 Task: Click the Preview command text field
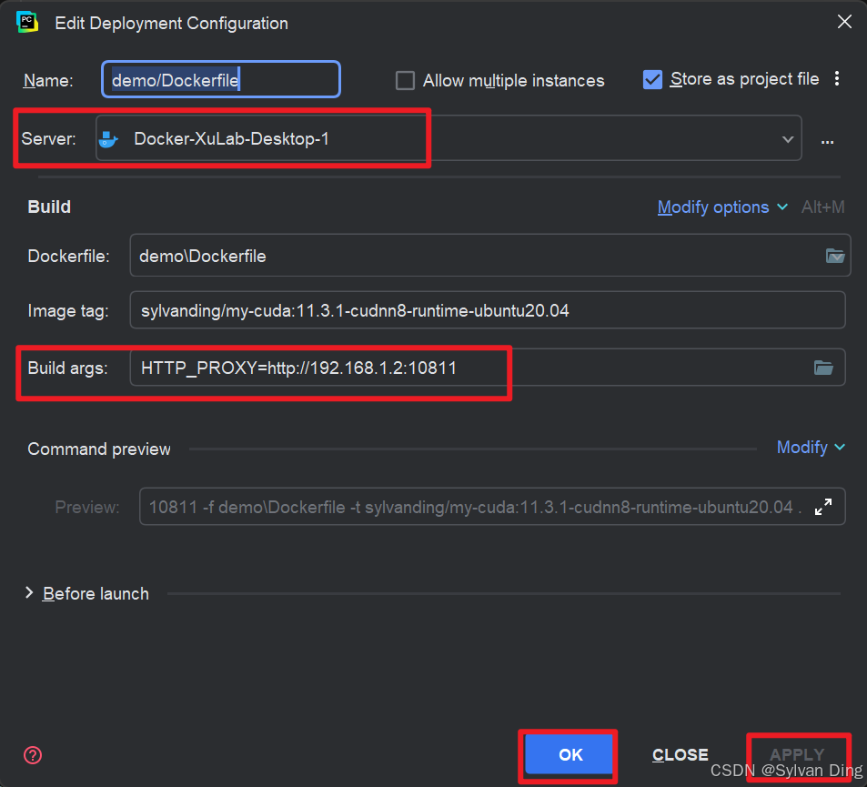pos(492,507)
